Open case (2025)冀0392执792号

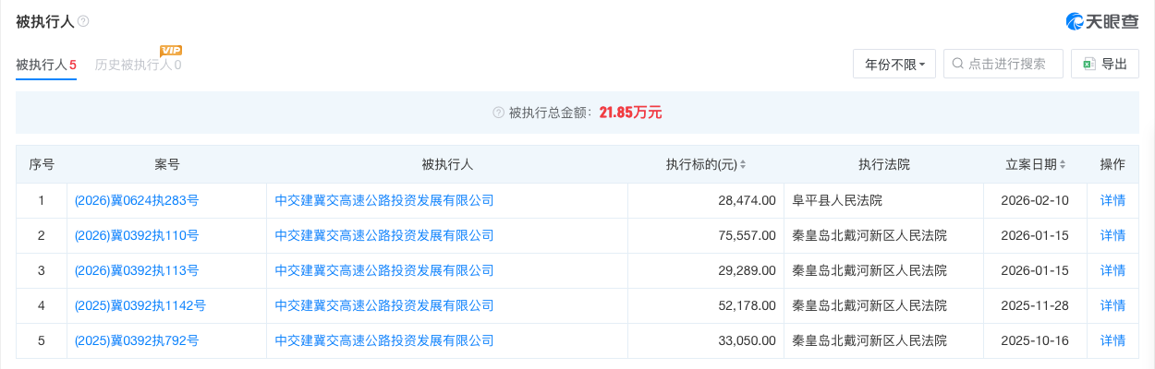(x=137, y=340)
